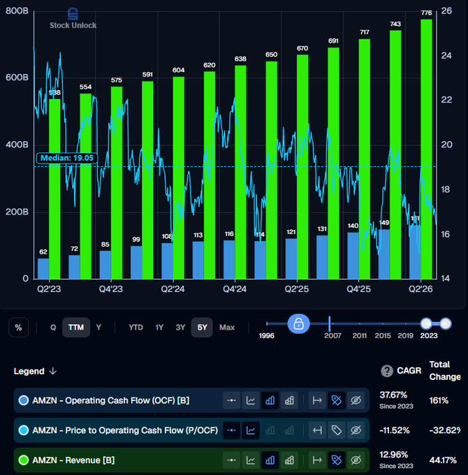The image size is (468, 475).
Task: Set OCF row to dotted line style
Action: coord(231,400)
